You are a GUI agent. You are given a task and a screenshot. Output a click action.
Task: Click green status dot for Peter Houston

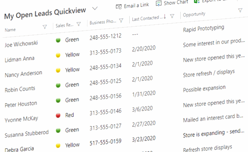point(58,100)
